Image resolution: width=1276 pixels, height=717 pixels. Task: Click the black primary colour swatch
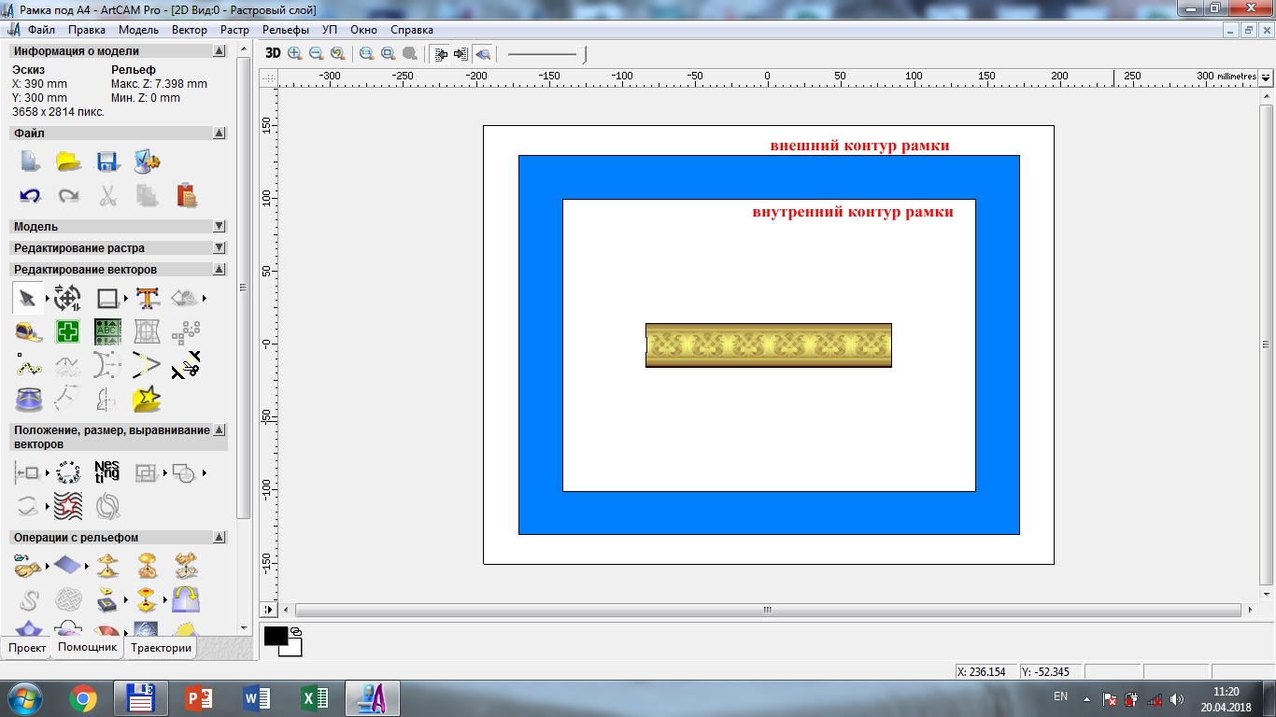(x=276, y=636)
